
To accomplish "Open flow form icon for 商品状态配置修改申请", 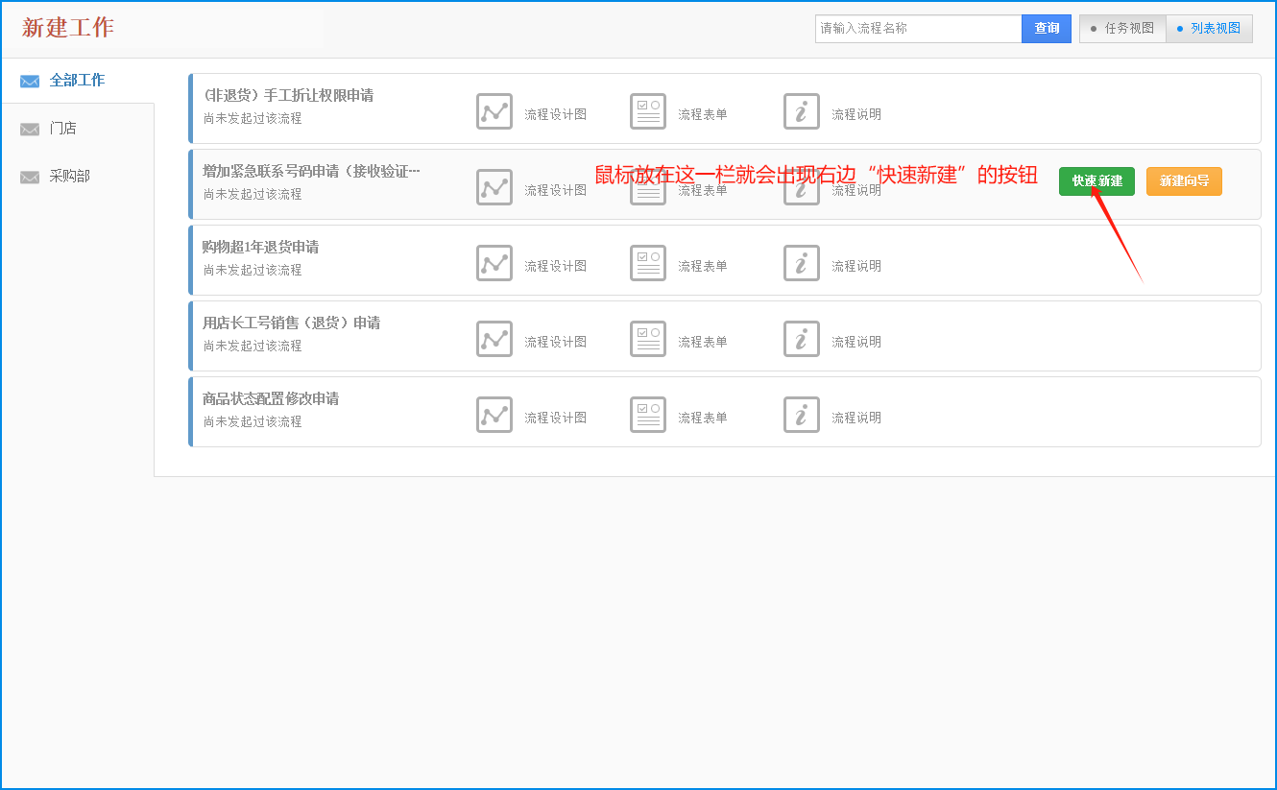I will (648, 415).
